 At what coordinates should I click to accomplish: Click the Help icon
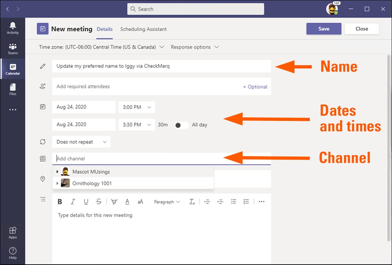(x=13, y=253)
